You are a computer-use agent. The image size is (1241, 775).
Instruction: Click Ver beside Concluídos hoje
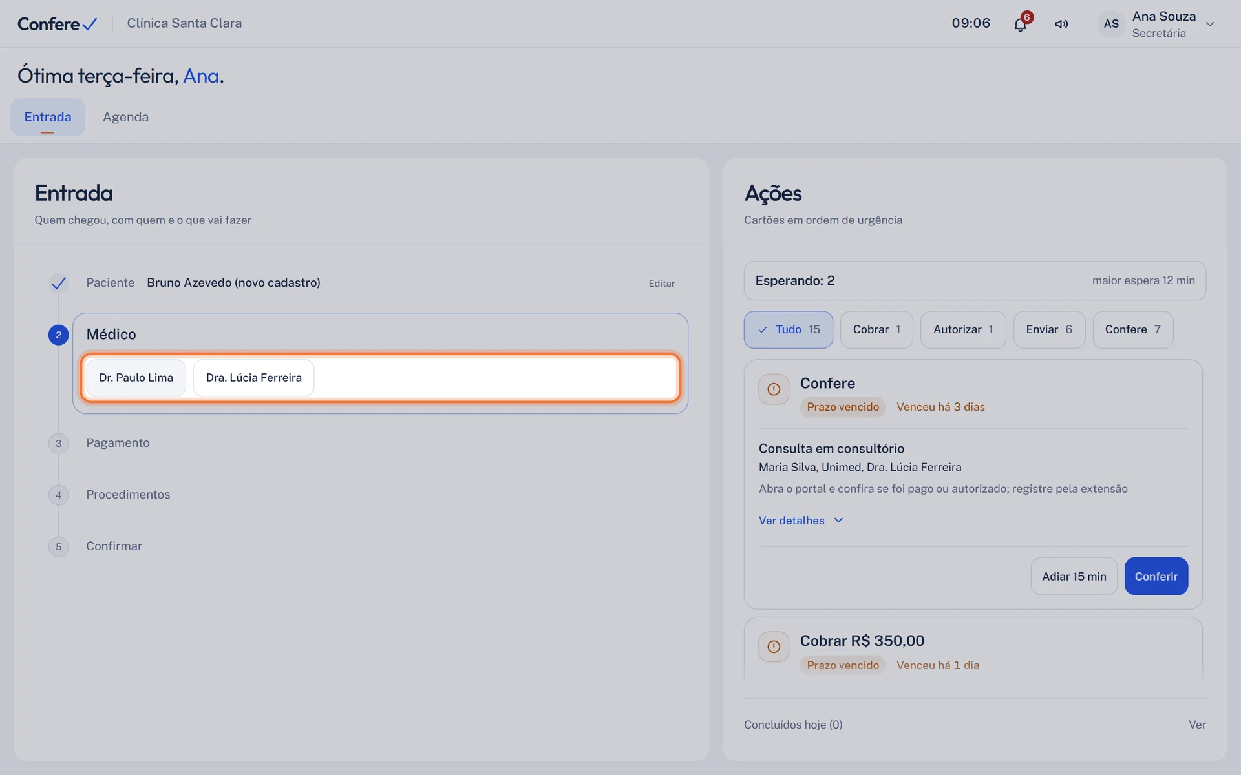1197,725
